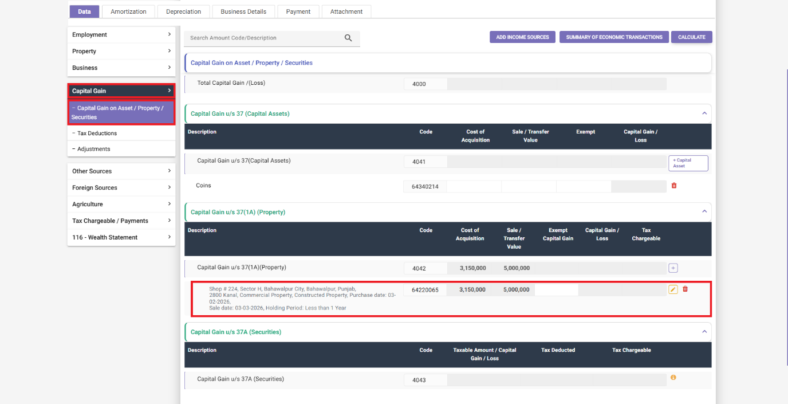Select the Capital Gain sidebar item
Image resolution: width=788 pixels, height=404 pixels.
click(x=121, y=91)
